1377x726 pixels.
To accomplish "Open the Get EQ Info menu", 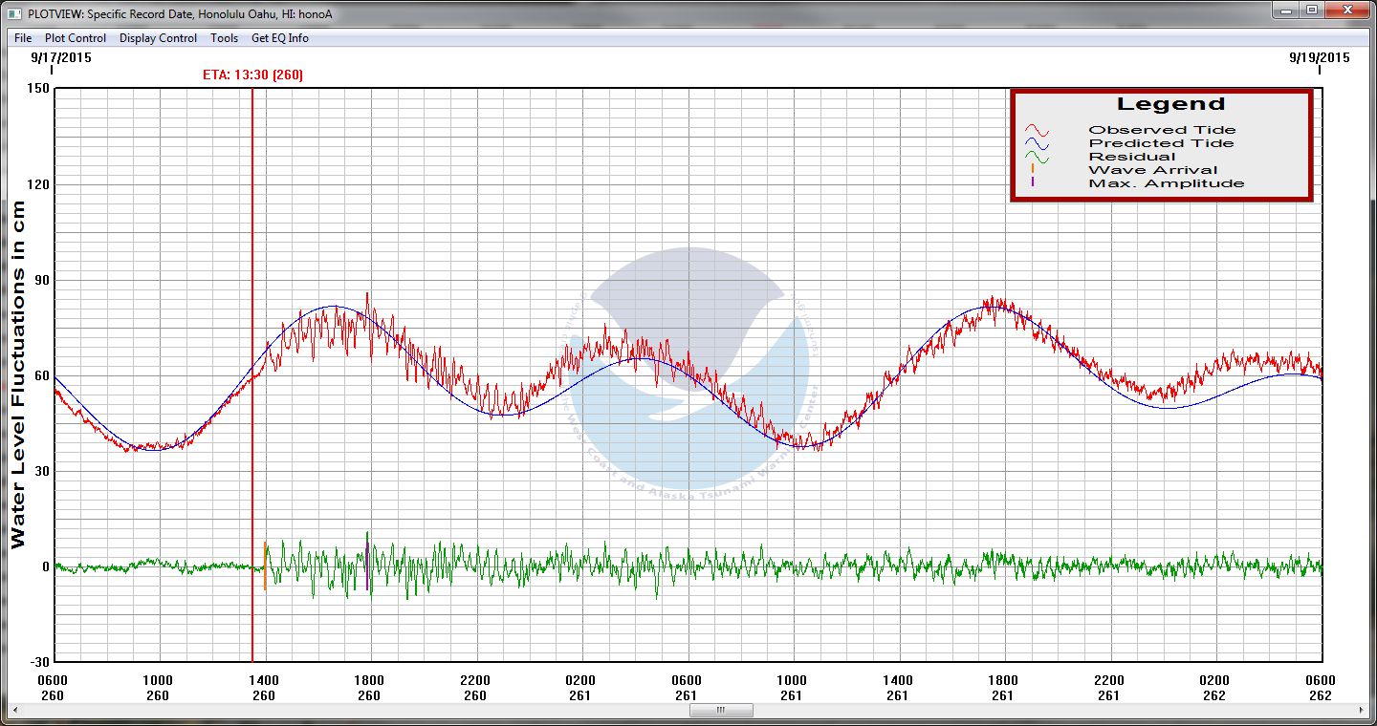I will pos(279,38).
